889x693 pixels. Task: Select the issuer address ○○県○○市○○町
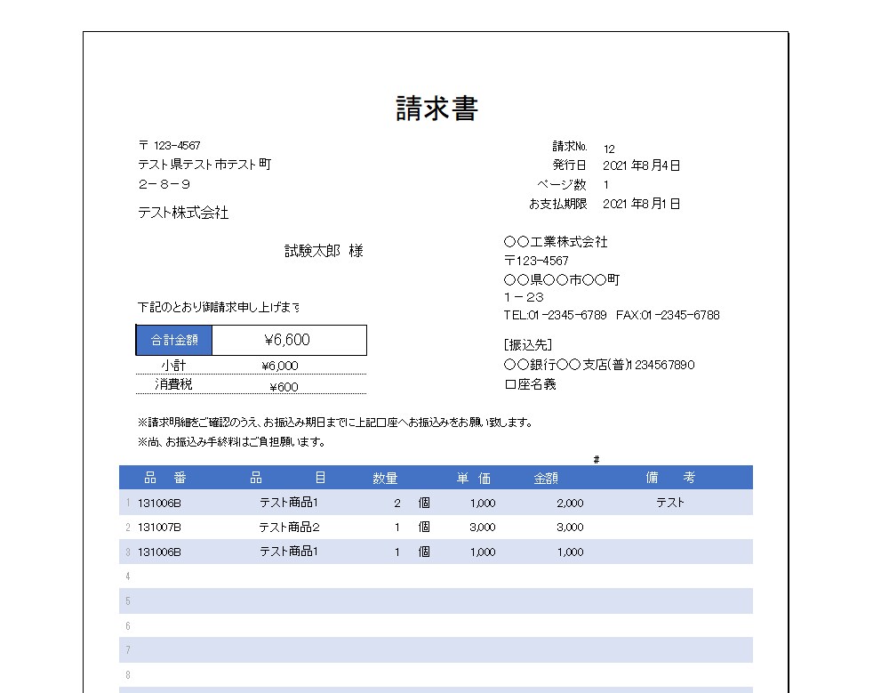[x=561, y=279]
